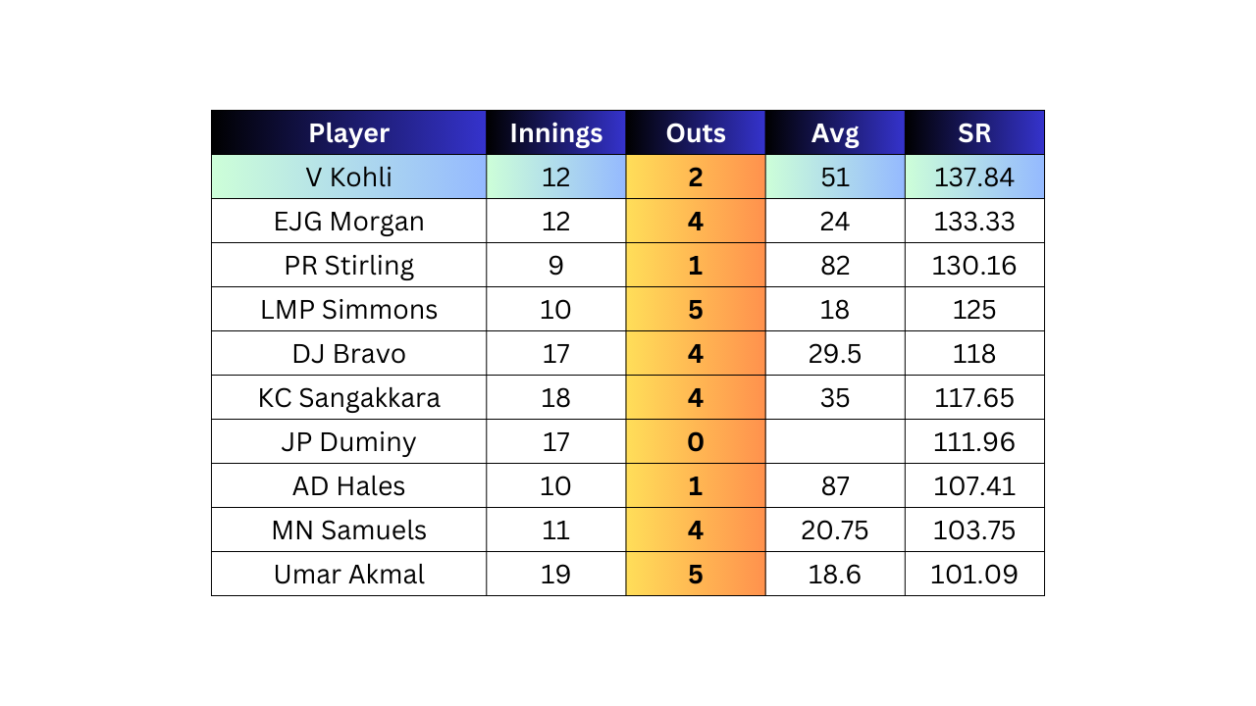Select Kohli's strike rate 137.84
Screen dimensions: 1256x706
click(x=974, y=176)
